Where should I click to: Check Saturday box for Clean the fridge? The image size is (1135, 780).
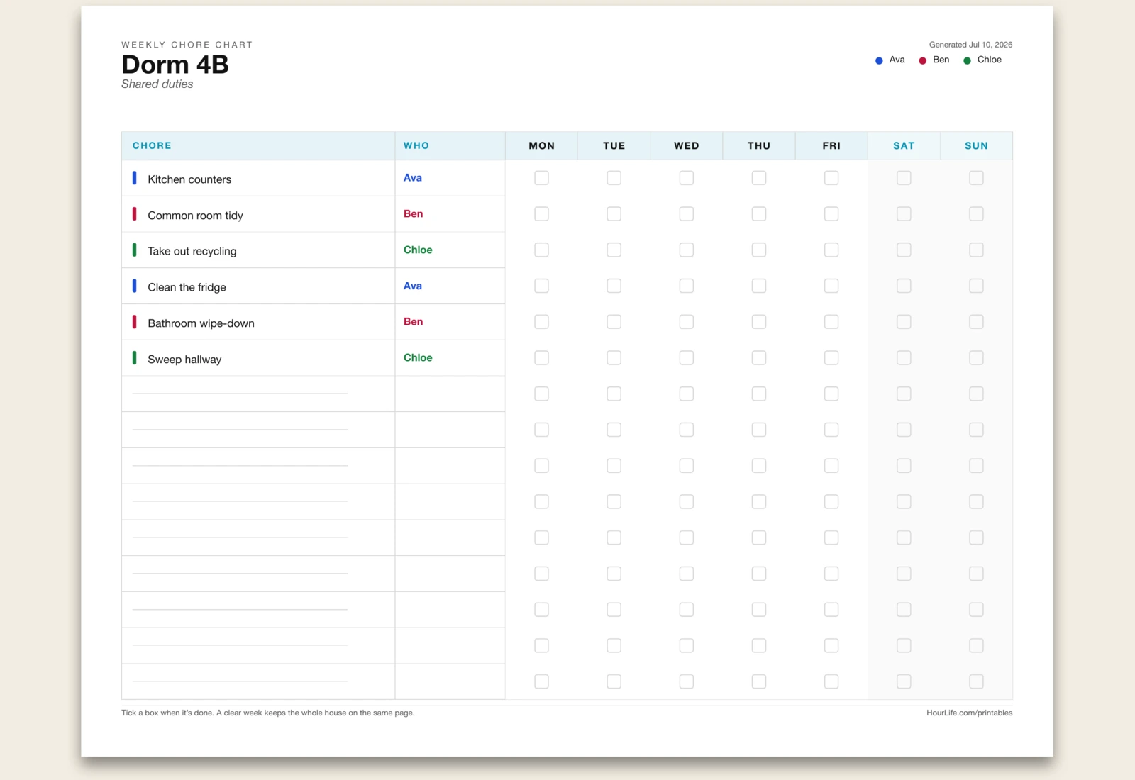pos(904,286)
